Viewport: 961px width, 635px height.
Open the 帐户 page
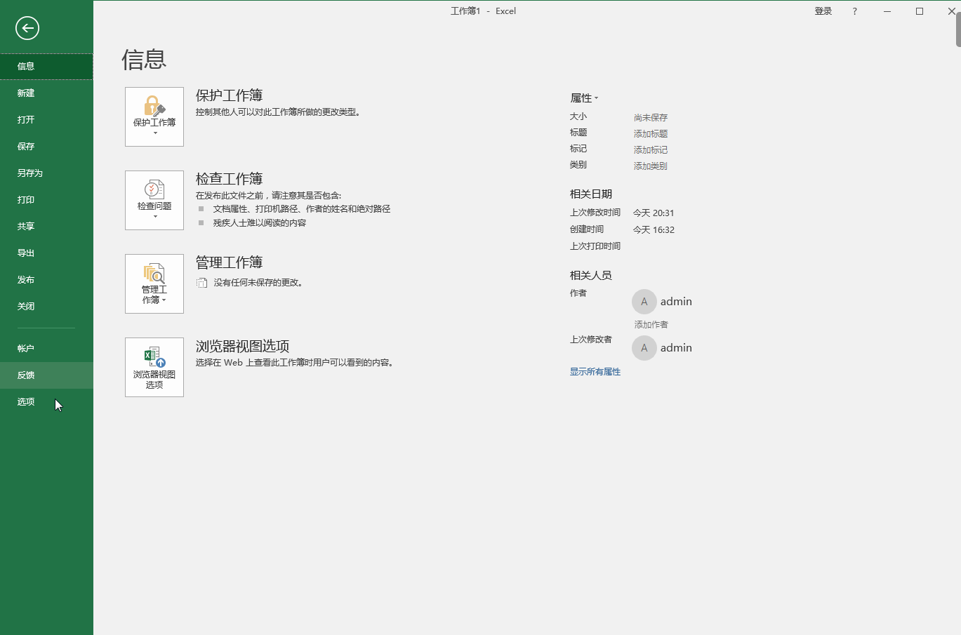(x=46, y=348)
